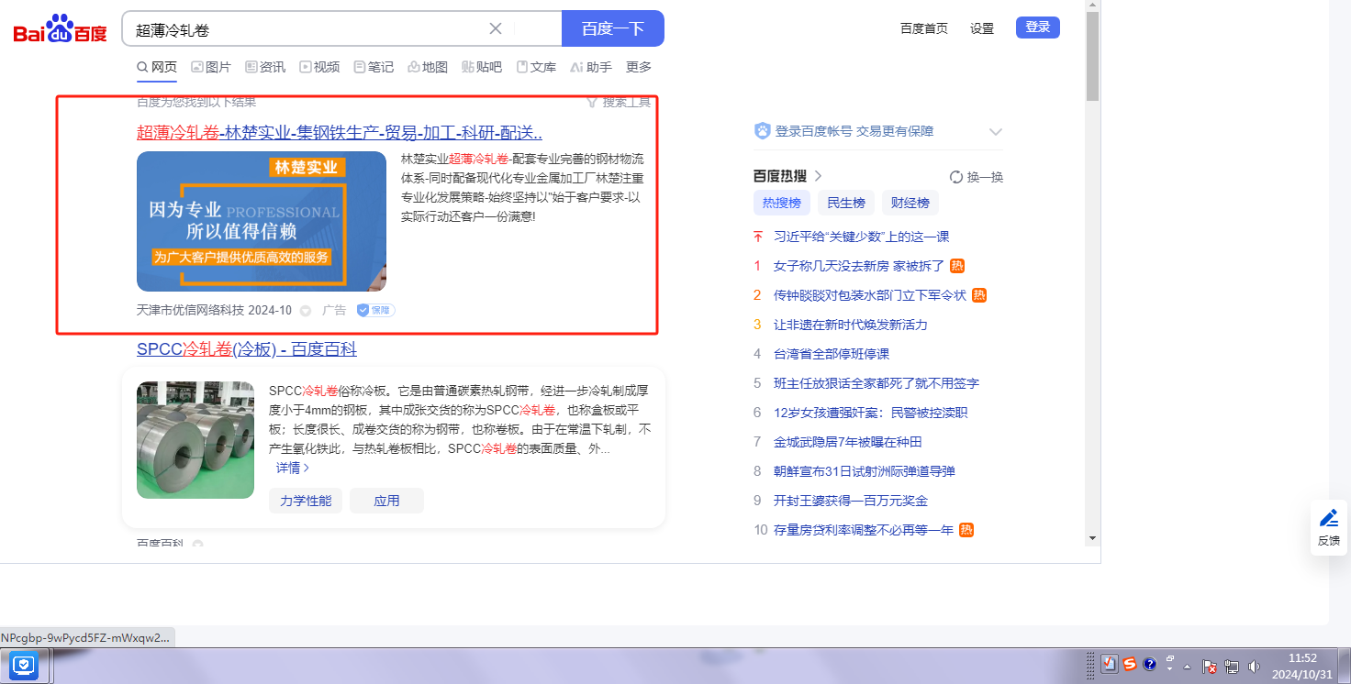Expand the 登录百度帐号 panel chevron
This screenshot has height=684, width=1351.
[x=996, y=132]
